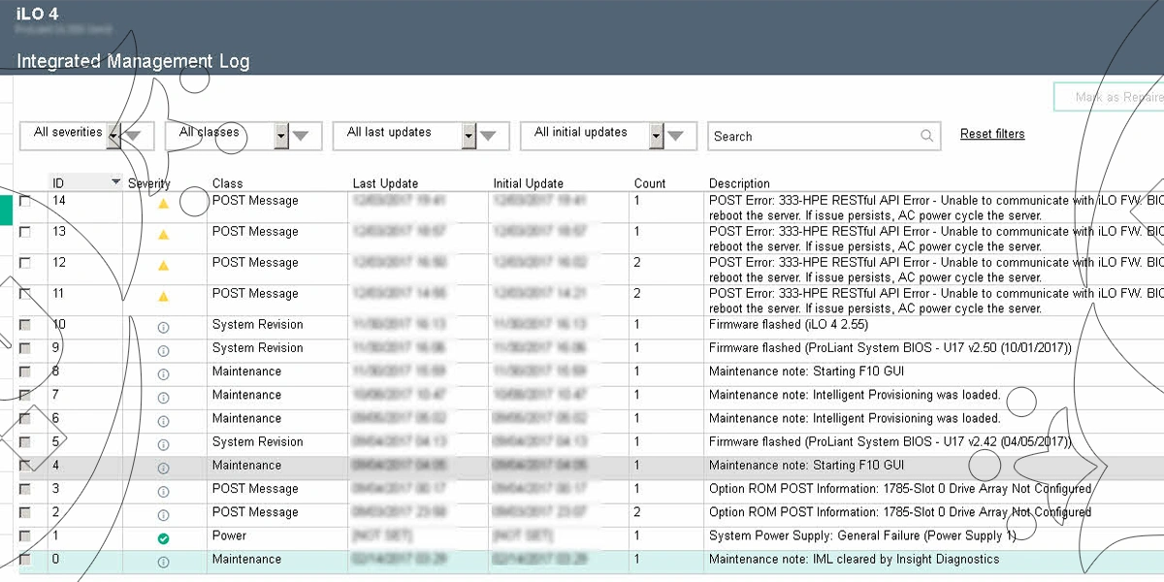Viewport: 1164px width, 582px height.
Task: Open the All last updates dropdown
Action: coord(469,137)
